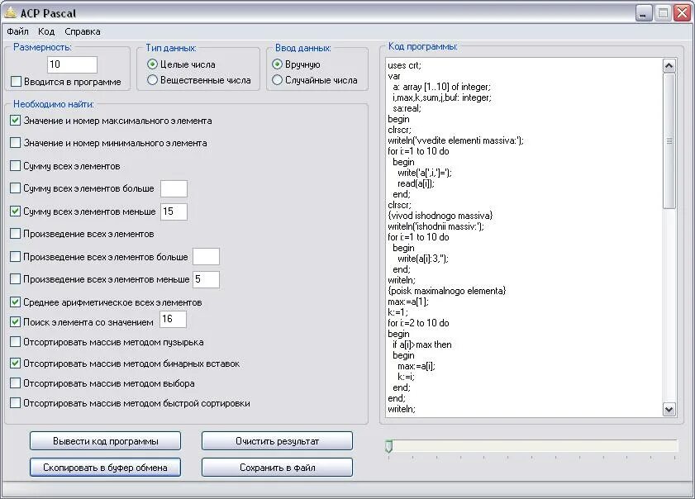Click the line 'sa:real;'
This screenshot has width=695, height=499.
(x=407, y=108)
